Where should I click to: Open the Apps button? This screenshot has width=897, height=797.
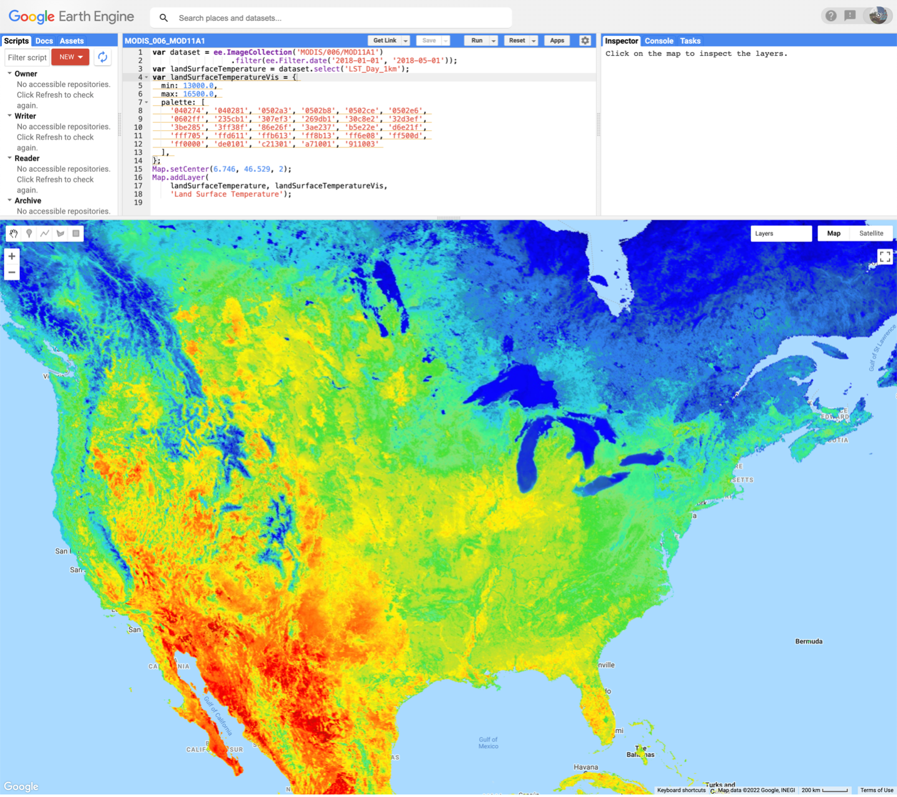coord(557,41)
